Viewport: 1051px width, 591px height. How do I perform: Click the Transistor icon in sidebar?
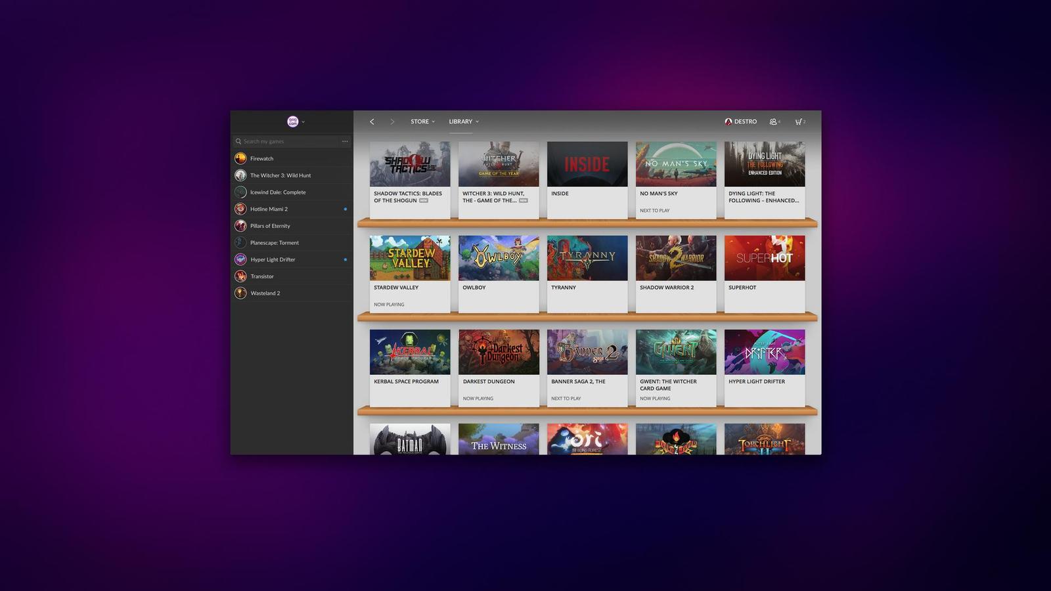240,276
